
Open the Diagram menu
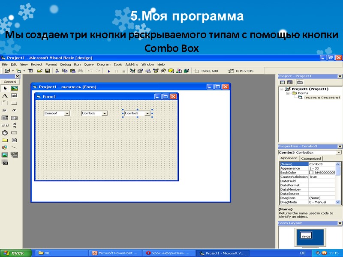point(104,65)
